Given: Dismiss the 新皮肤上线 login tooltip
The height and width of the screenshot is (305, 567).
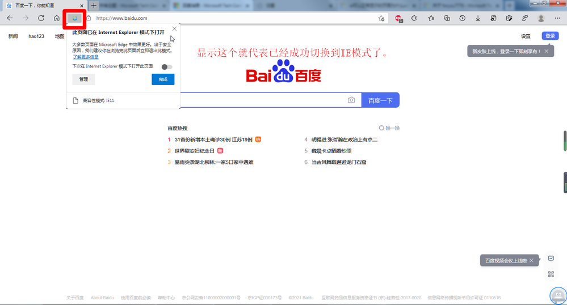Looking at the screenshot, I should point(547,52).
